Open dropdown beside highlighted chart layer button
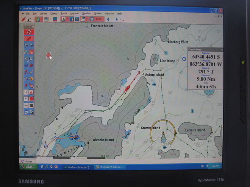The height and width of the screenshot is (187, 250). 42,19
